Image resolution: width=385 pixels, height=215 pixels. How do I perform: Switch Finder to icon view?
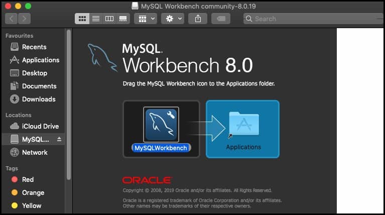[x=82, y=19]
